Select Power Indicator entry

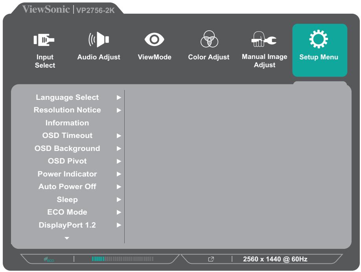67,174
